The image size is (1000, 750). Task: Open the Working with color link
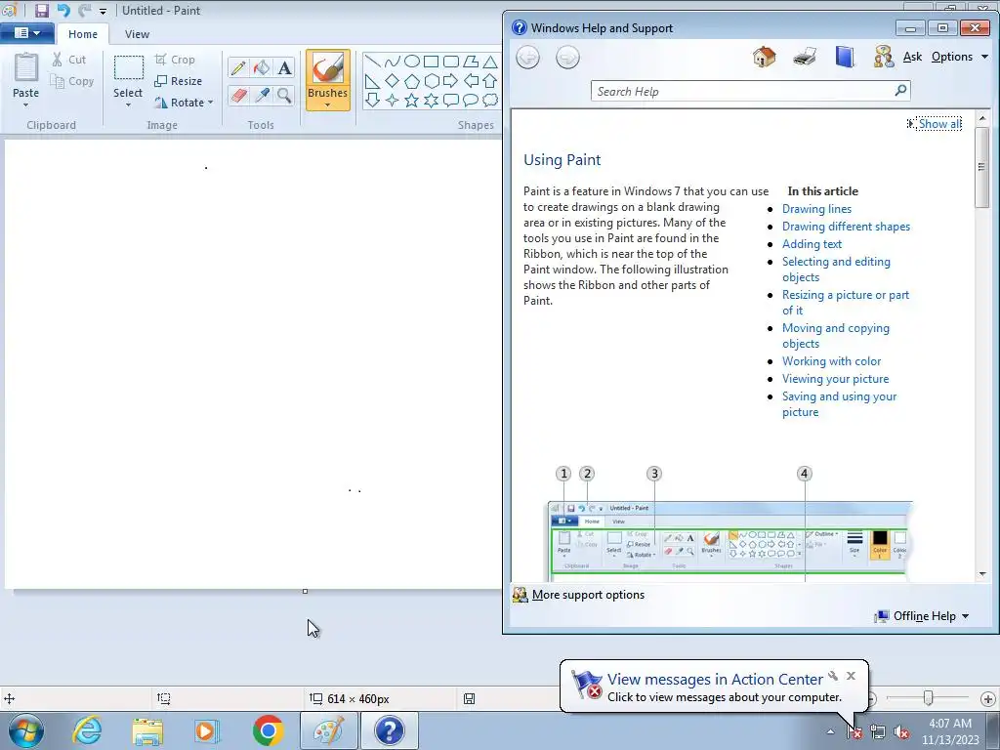pyautogui.click(x=831, y=361)
